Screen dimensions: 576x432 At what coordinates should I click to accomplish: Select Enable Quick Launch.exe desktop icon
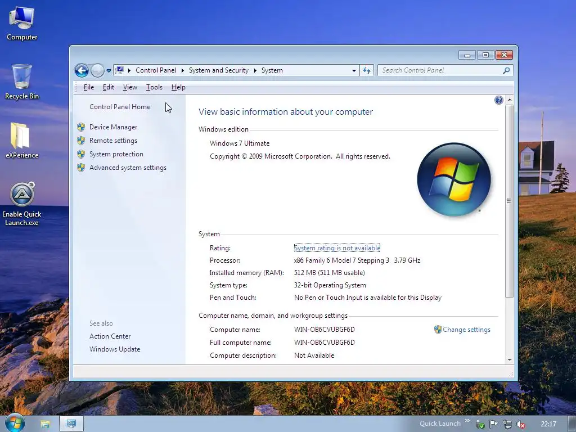[22, 204]
